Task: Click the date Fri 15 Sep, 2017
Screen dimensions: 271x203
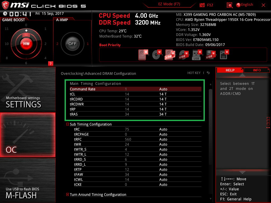Action: coord(49,13)
